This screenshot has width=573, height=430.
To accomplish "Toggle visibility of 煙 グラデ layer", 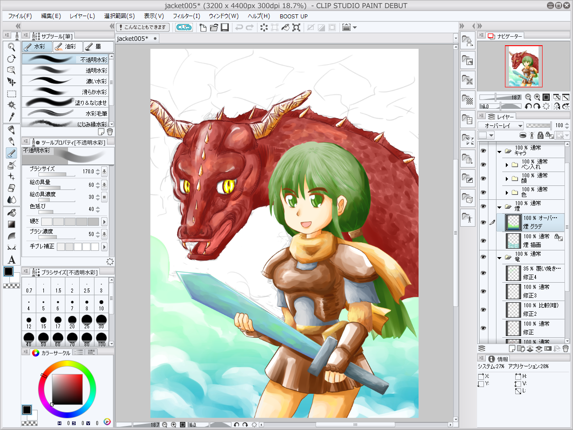I will (483, 223).
